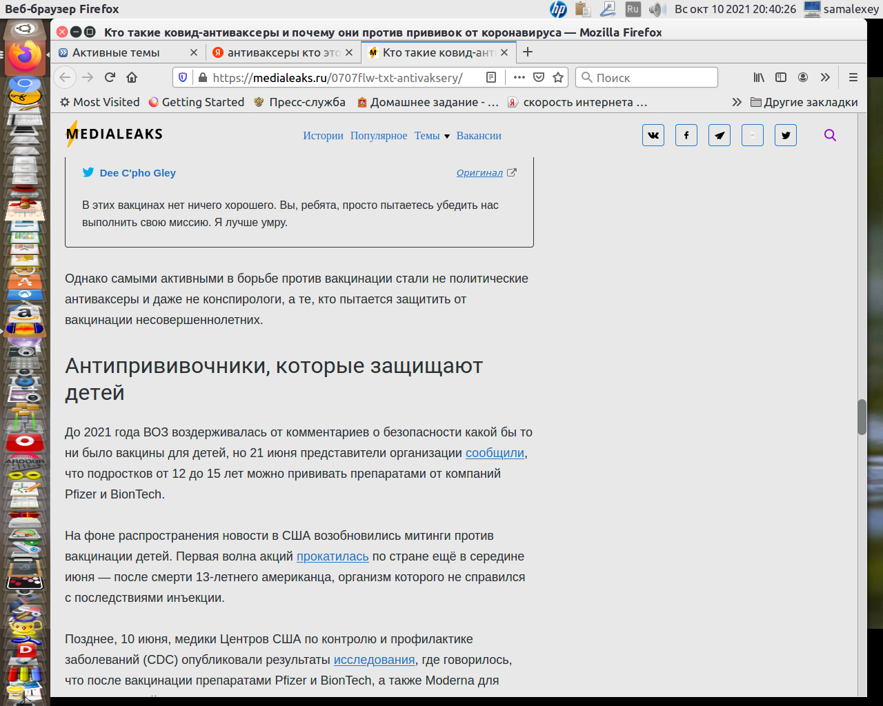Bookmark this page with the star
This screenshot has width=883, height=706.
tap(558, 77)
